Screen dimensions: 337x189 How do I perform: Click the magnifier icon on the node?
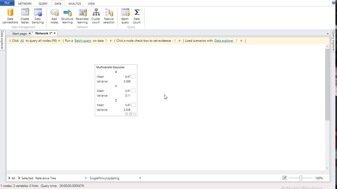131,114
